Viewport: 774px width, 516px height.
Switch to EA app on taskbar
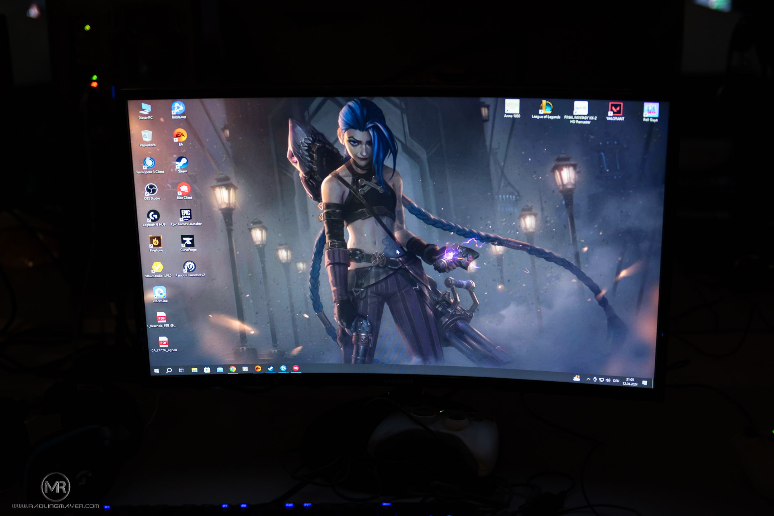(x=258, y=368)
